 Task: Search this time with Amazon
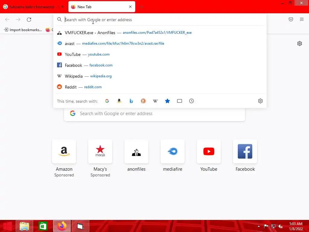pos(119,101)
